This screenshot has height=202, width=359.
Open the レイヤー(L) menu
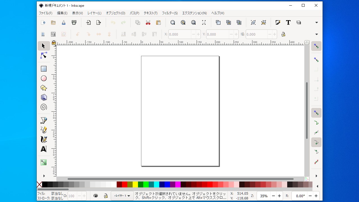click(94, 13)
